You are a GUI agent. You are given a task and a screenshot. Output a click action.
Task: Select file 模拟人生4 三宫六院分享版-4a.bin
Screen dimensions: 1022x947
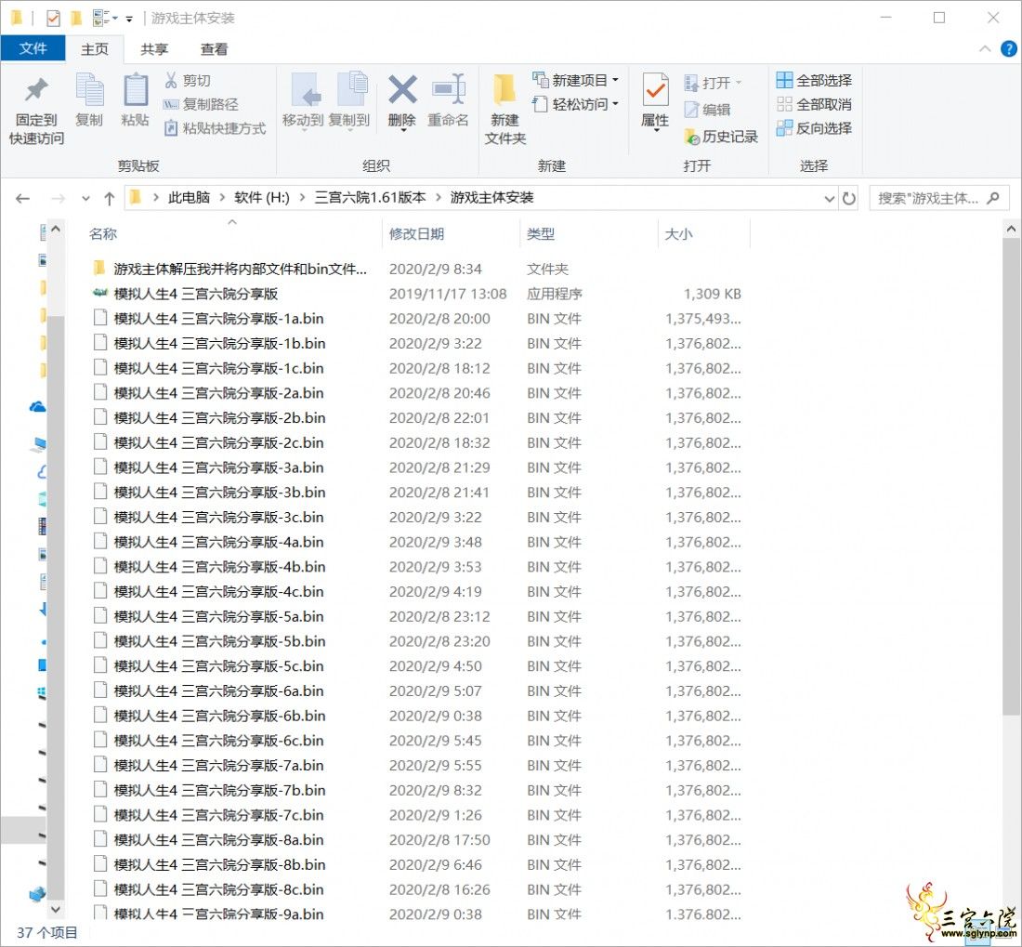pos(219,542)
